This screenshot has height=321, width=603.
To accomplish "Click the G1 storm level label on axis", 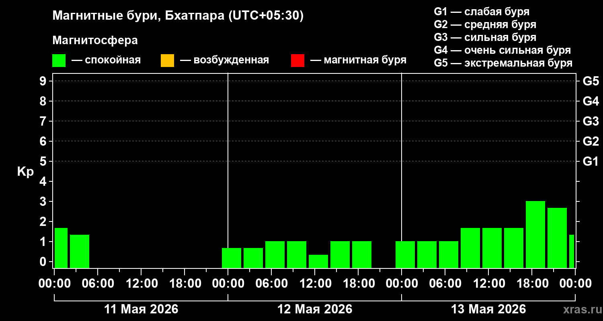I will 591,161.
